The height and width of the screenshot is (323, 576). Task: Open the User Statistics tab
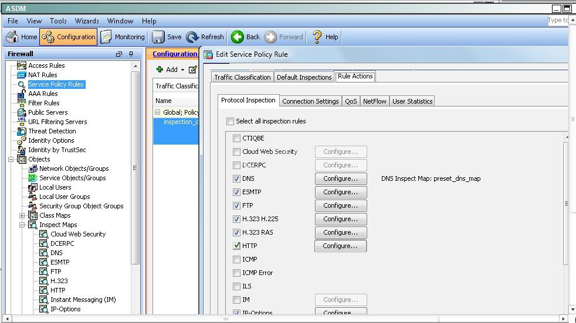(x=412, y=101)
